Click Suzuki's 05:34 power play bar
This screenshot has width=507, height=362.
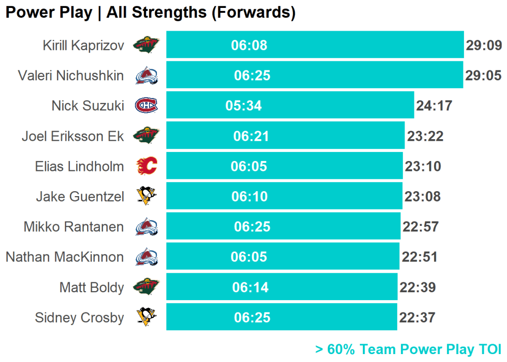290,105
